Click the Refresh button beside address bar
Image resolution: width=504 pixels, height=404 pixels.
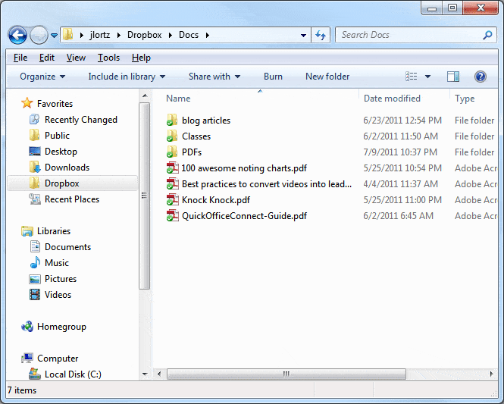point(321,35)
